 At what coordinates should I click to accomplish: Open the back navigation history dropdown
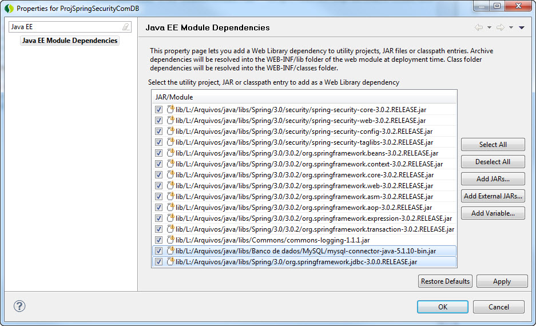489,27
